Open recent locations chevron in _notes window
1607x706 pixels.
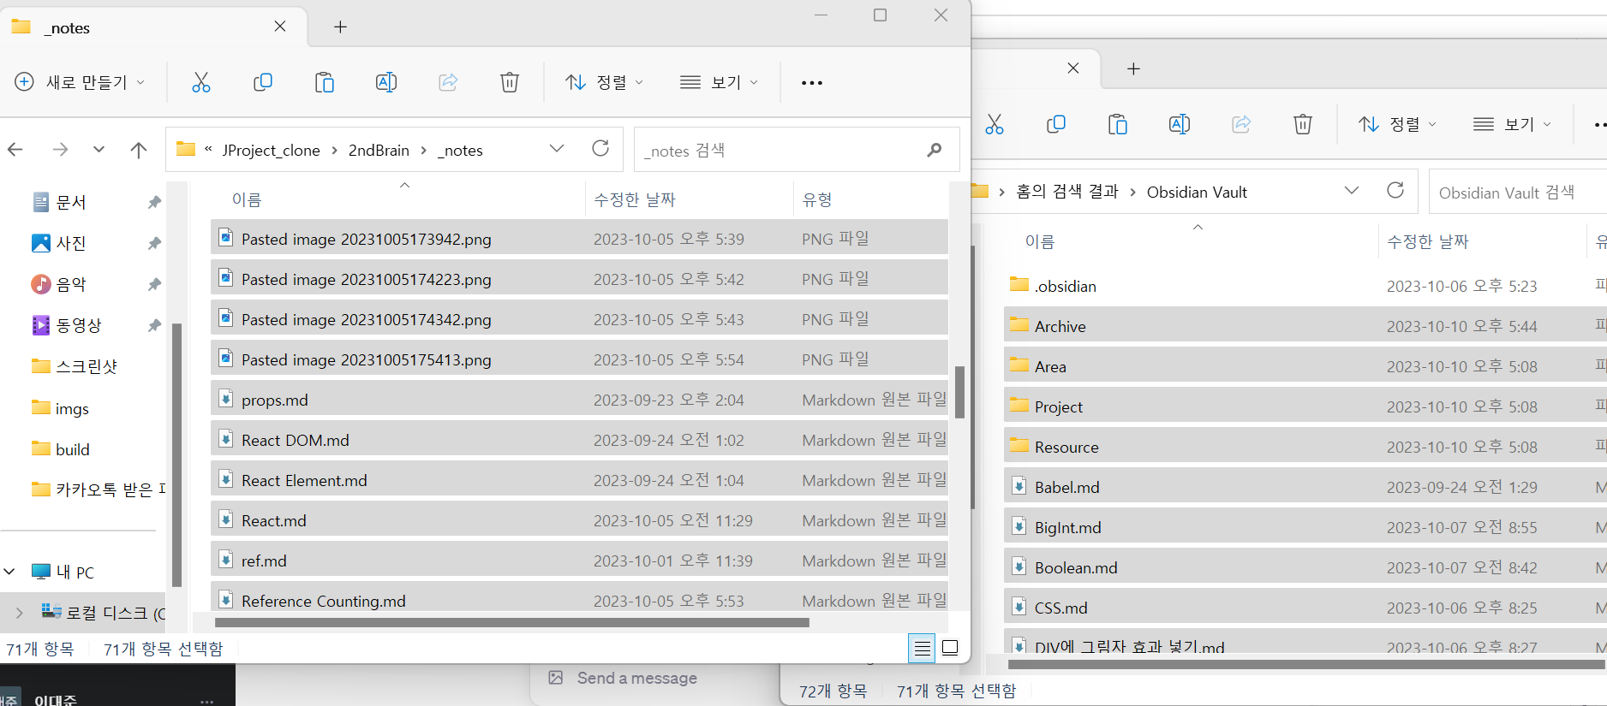99,150
